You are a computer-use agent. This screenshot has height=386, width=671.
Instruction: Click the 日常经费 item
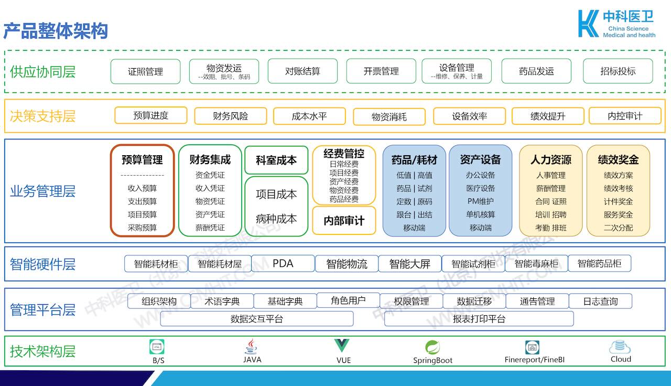coord(344,164)
